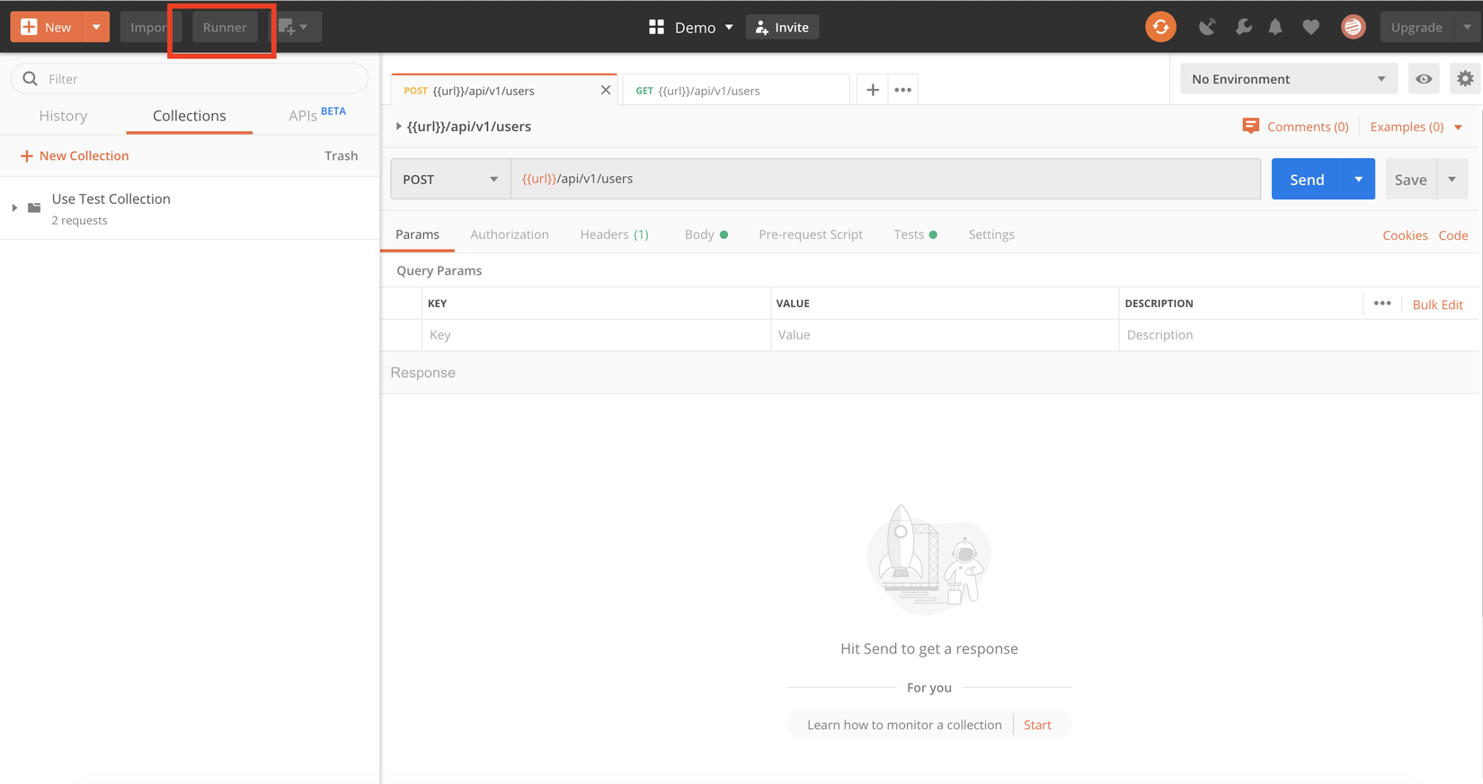Select the Params tab
Screen dimensions: 1483x784
click(418, 234)
